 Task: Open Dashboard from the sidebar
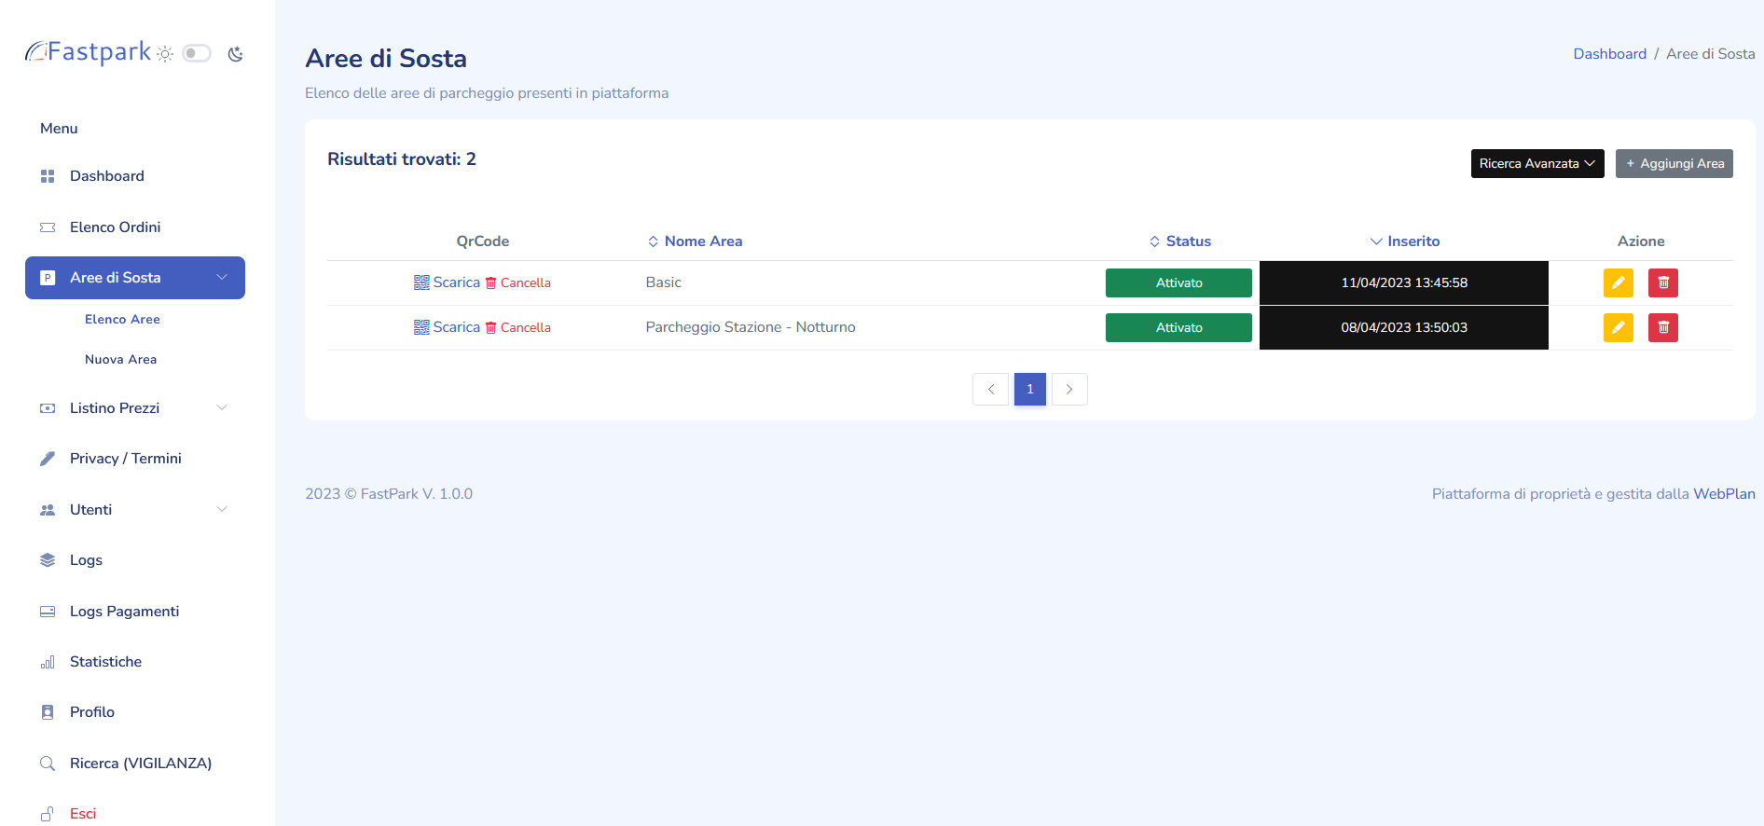pyautogui.click(x=135, y=176)
